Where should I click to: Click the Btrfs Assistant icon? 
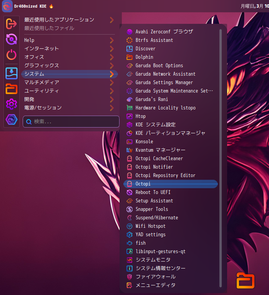pyautogui.click(x=130, y=40)
